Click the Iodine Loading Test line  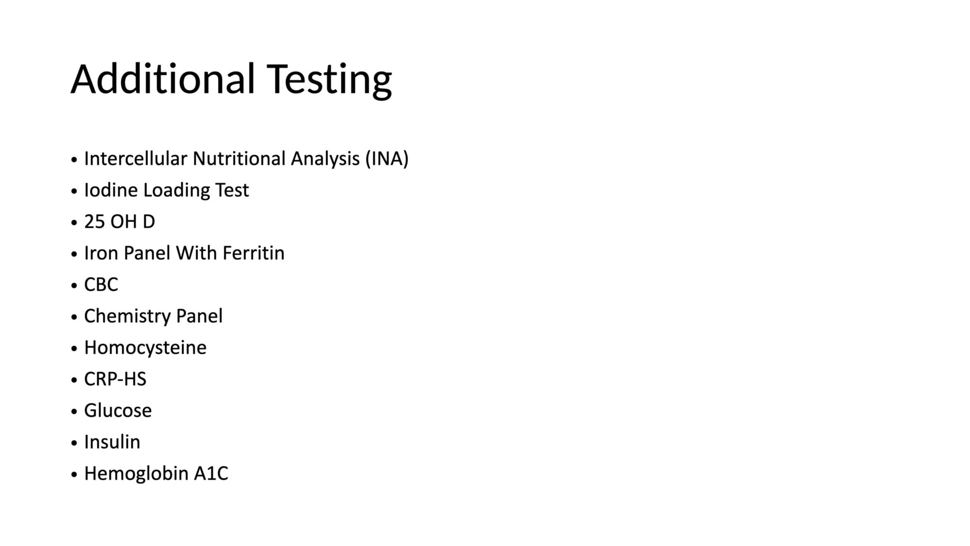click(x=166, y=190)
